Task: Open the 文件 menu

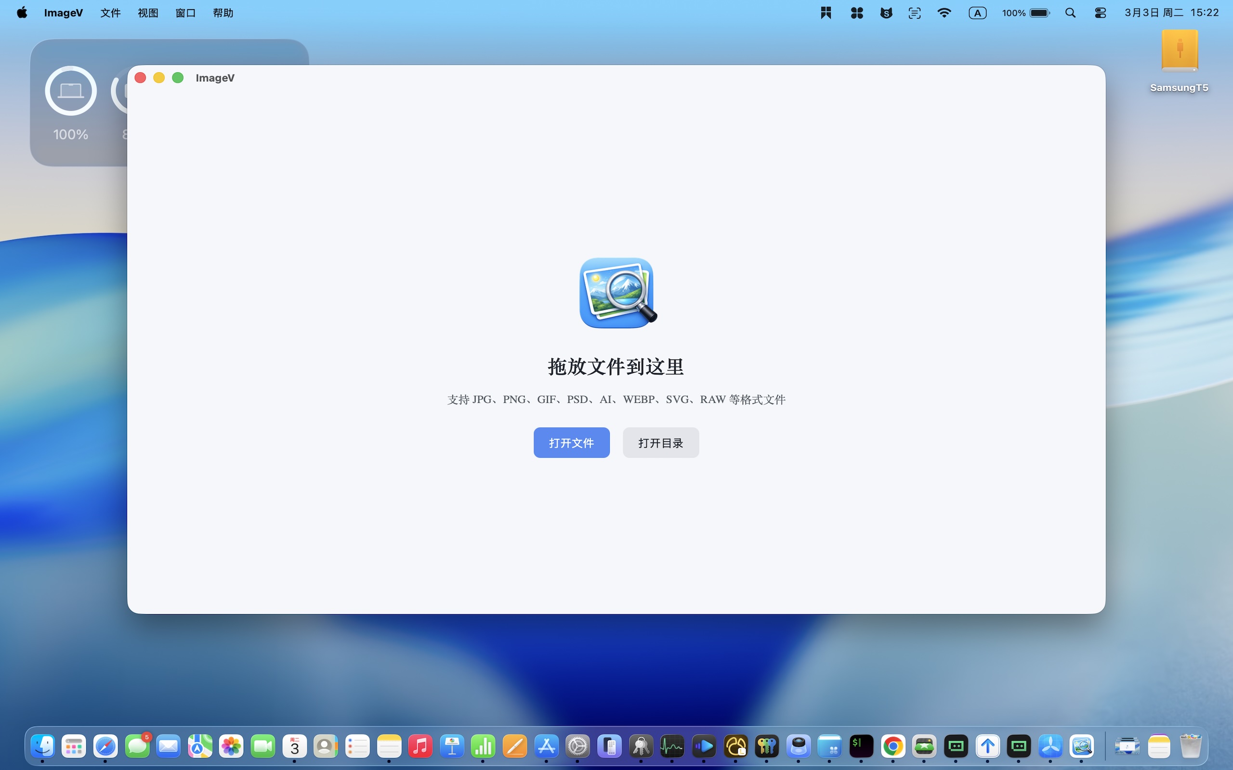Action: 110,13
